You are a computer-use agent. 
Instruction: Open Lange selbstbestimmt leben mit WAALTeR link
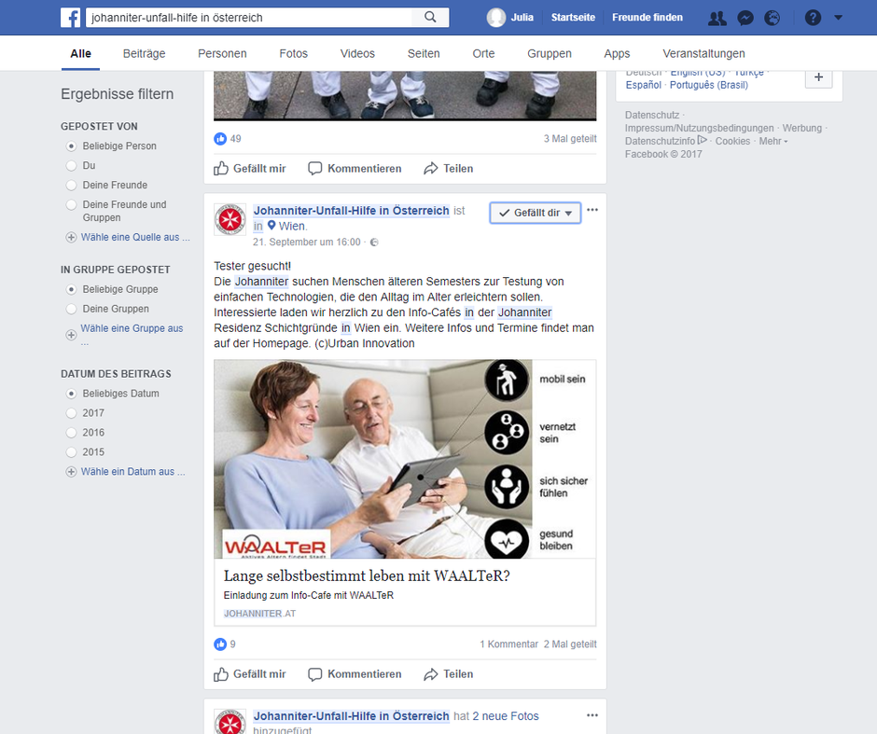tap(367, 575)
